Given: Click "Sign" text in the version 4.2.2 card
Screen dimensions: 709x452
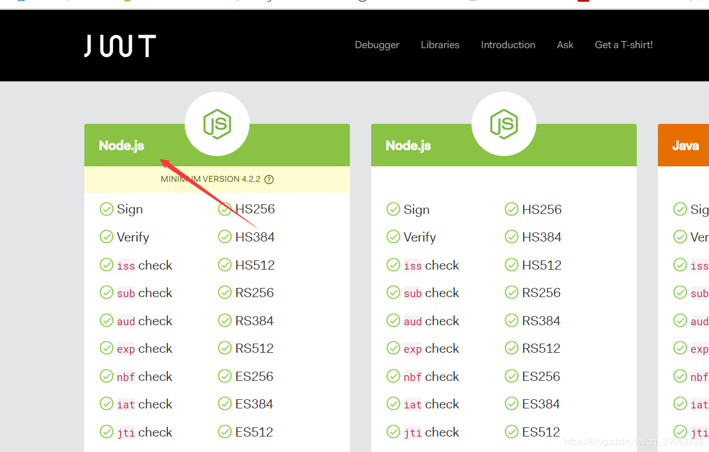Looking at the screenshot, I should 130,209.
